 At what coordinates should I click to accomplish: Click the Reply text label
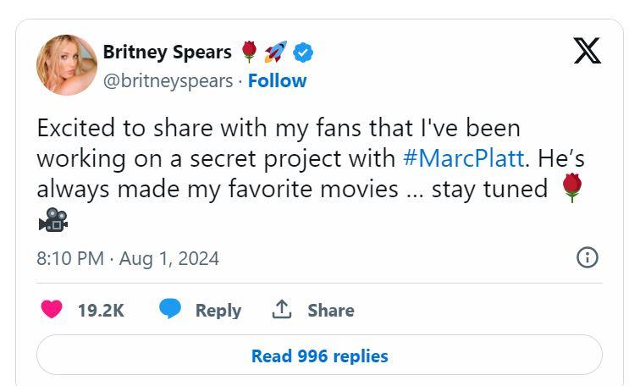click(218, 311)
